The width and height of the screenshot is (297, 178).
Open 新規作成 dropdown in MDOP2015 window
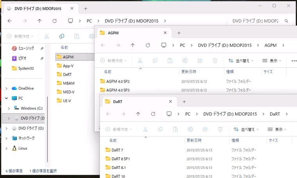pos(20,36)
